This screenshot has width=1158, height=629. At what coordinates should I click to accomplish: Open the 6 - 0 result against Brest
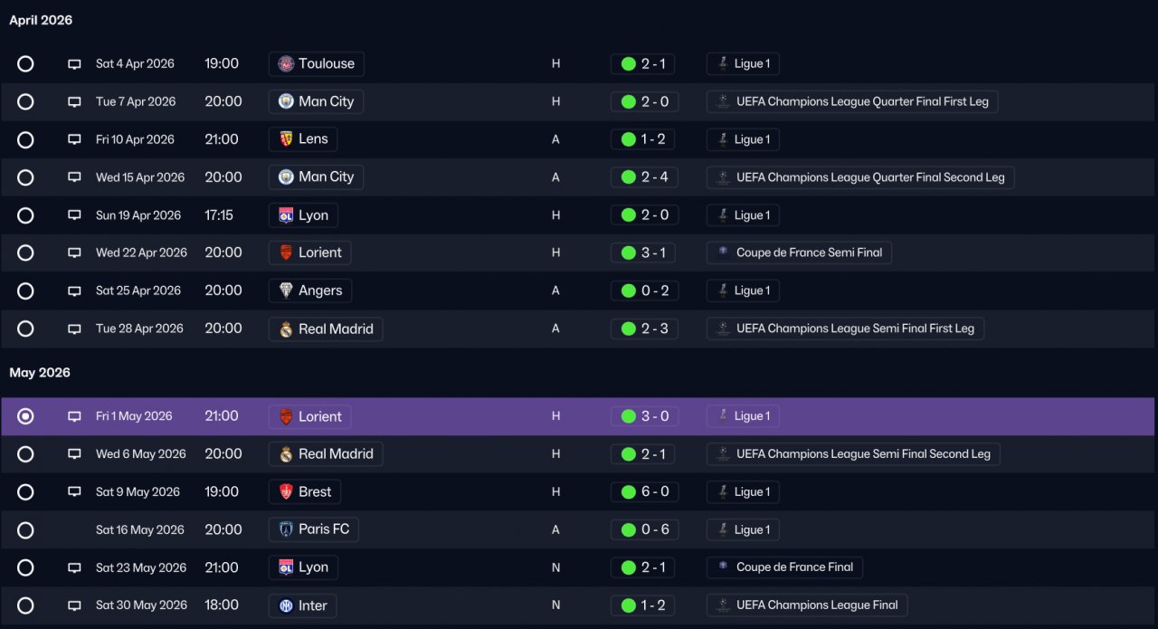tap(643, 491)
